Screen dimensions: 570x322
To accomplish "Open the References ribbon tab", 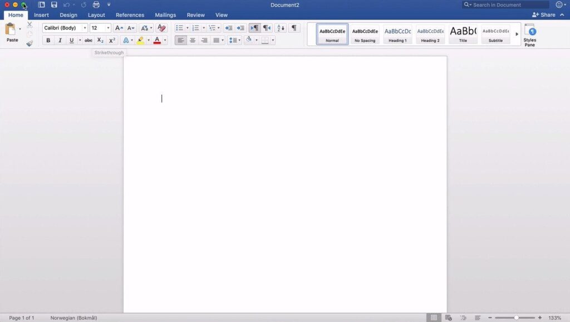I will click(130, 15).
